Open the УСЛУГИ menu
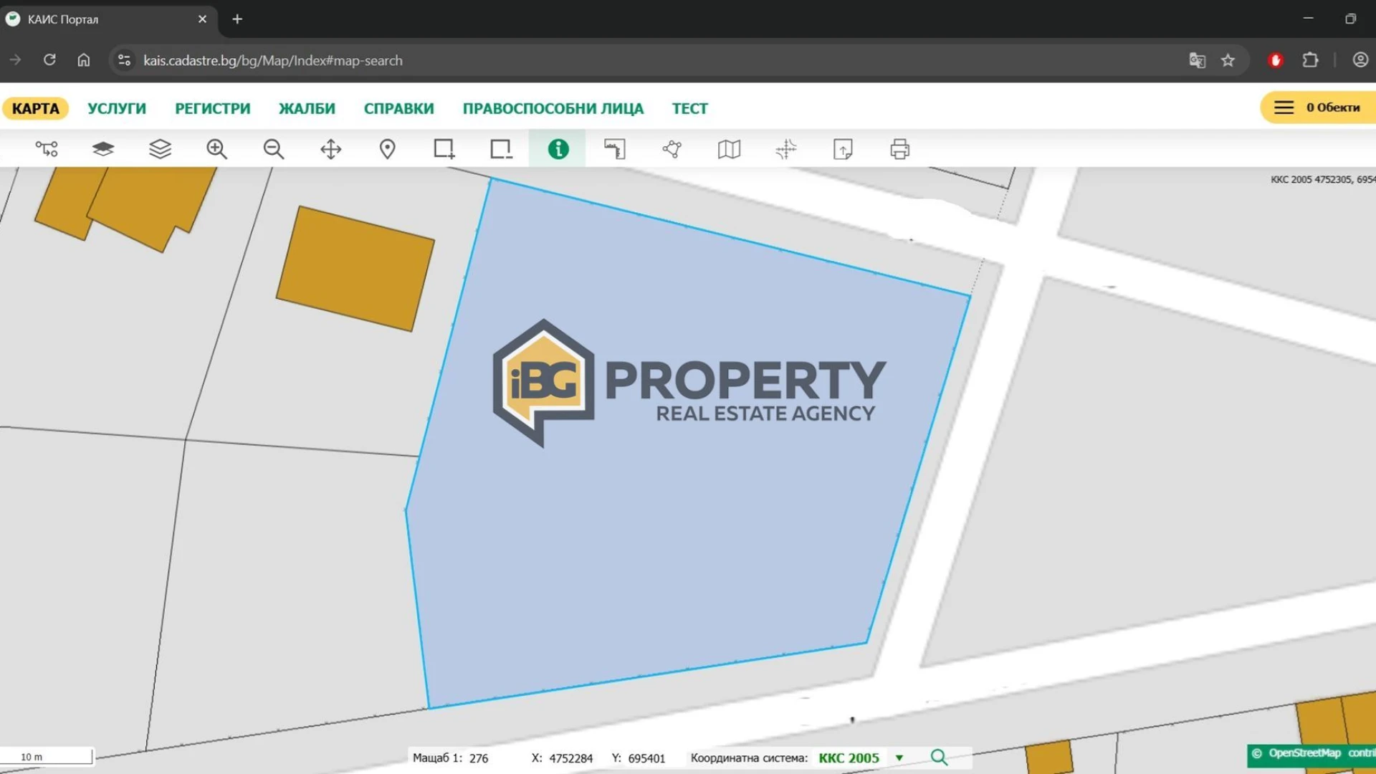The height and width of the screenshot is (774, 1376). click(117, 108)
